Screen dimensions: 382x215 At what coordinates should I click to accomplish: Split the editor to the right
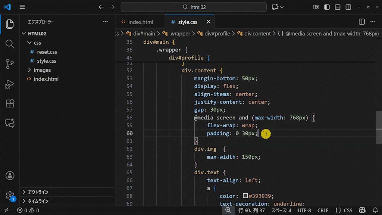pos(361,22)
